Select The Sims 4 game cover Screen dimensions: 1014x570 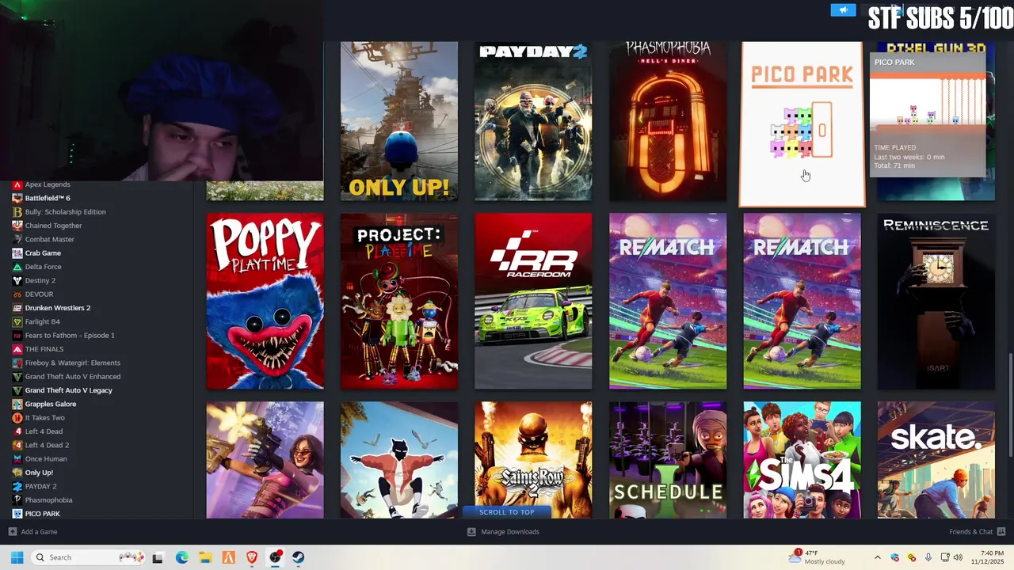point(802,460)
